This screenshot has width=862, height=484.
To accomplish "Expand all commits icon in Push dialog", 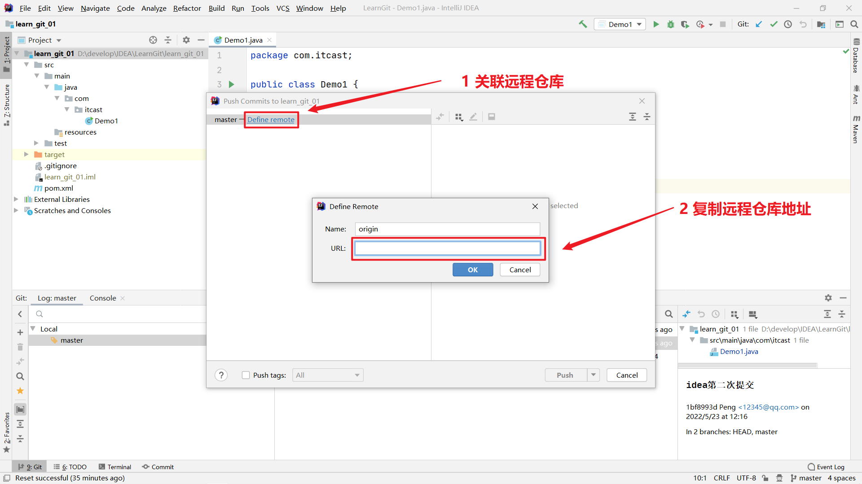I will point(633,117).
